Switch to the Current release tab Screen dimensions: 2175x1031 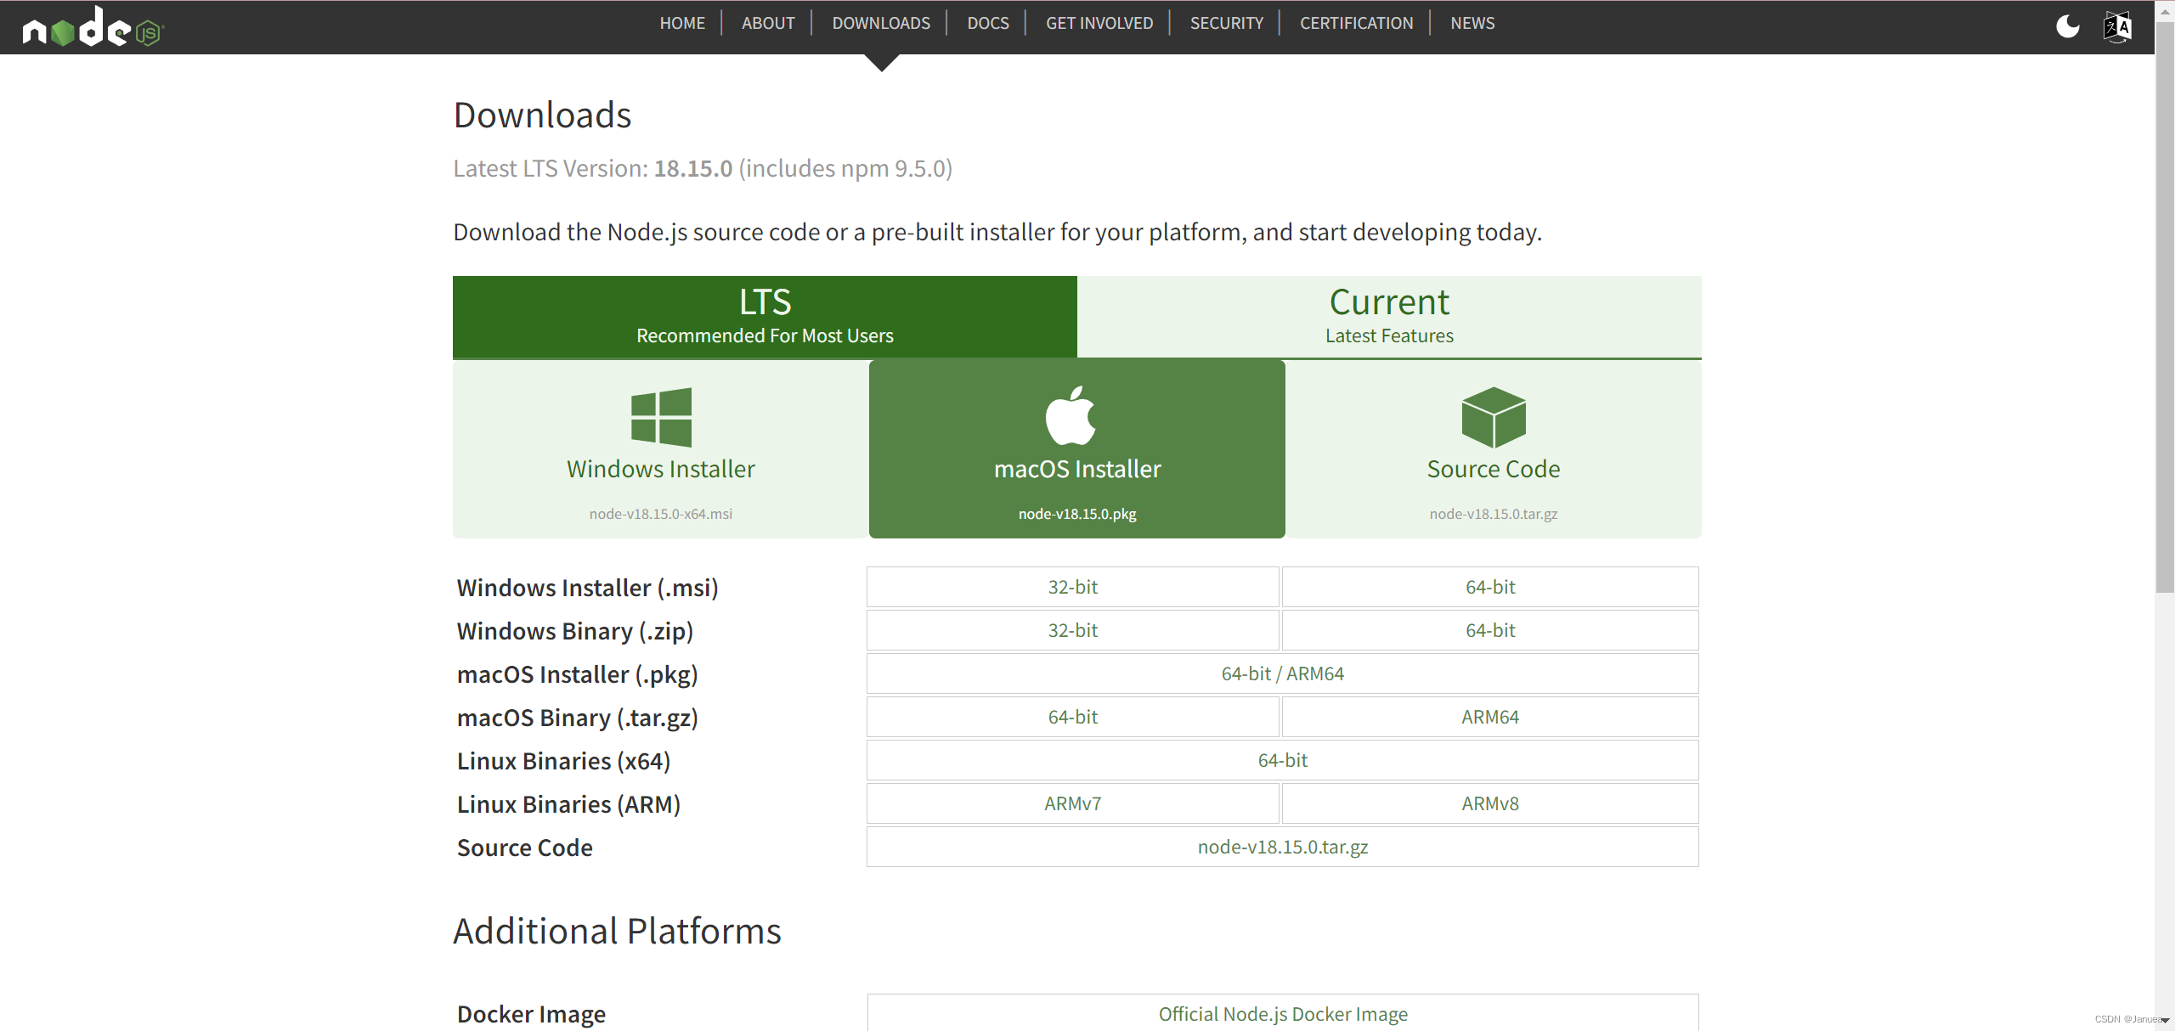pos(1389,317)
